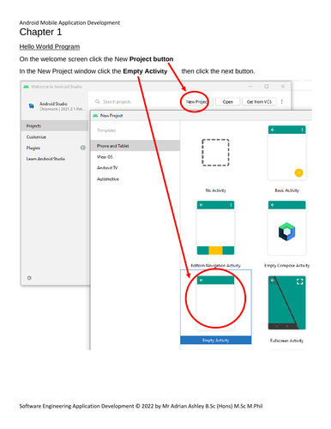Click the Hello World Program heading
Viewport: 331px width, 429px height.
click(x=50, y=46)
